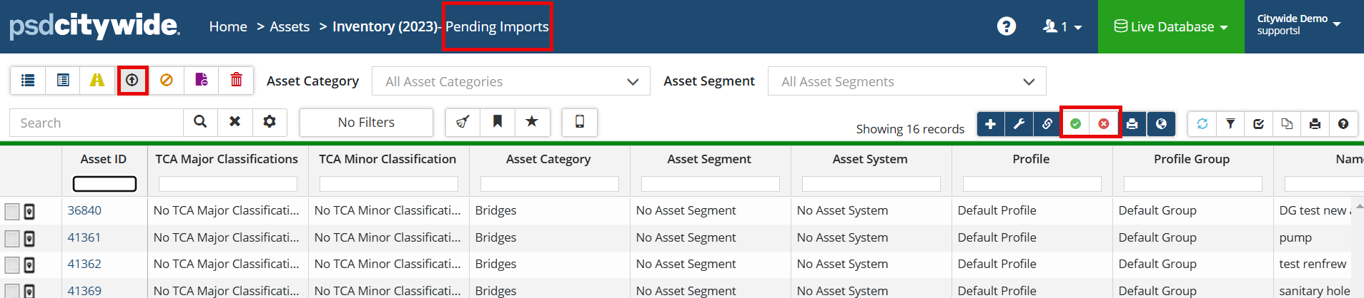Click the yellow road icon

pos(97,81)
